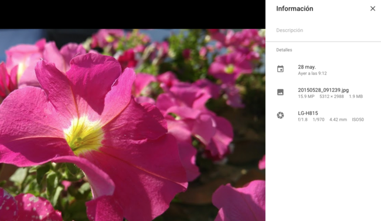Click the camera aperture icon
The image size is (381, 221).
[280, 115]
